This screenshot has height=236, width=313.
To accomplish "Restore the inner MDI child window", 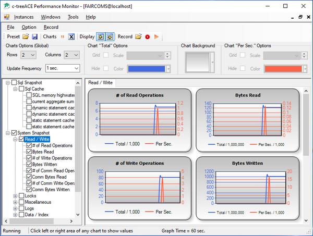I will [x=300, y=17].
